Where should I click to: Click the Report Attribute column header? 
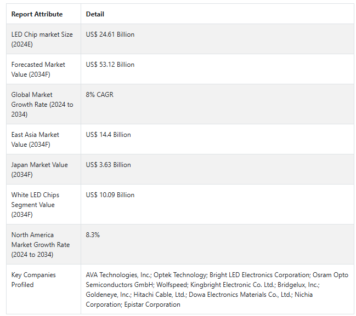click(x=37, y=14)
